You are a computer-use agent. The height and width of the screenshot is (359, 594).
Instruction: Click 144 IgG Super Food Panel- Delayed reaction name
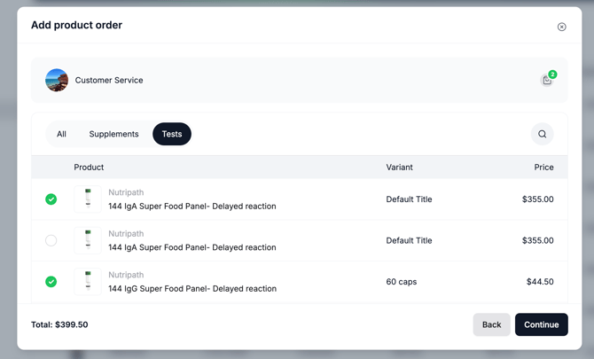point(192,289)
